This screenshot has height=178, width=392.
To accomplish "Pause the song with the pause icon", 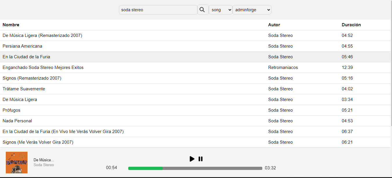I will click(x=201, y=159).
